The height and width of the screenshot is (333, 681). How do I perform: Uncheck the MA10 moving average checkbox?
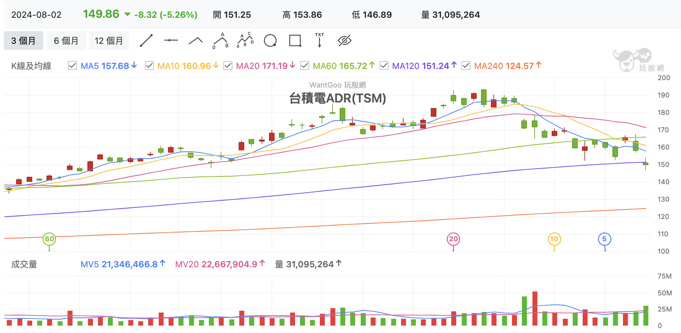click(150, 65)
